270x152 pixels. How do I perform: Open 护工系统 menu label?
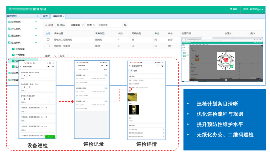pos(16,29)
